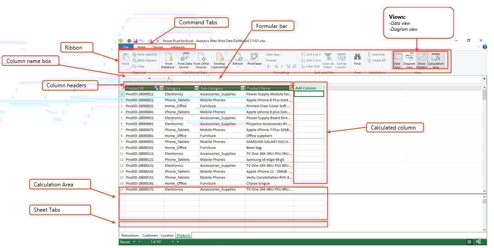Click first empty cell under Add Column
The height and width of the screenshot is (248, 494).
click(309, 94)
